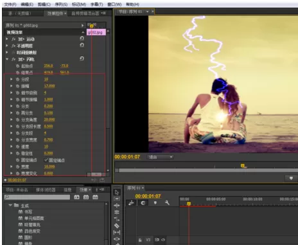Filter effects by accelerated effects badge
298x245 pixels.
(76, 197)
